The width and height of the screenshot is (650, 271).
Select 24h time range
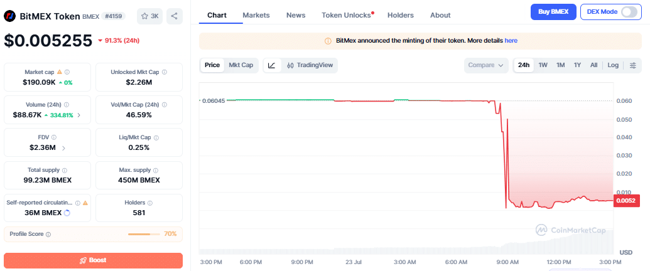coord(524,65)
